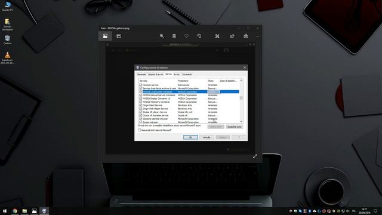This screenshot has width=382, height=215.
Task: Open Google Chrome from the taskbar
Action: click(15, 211)
